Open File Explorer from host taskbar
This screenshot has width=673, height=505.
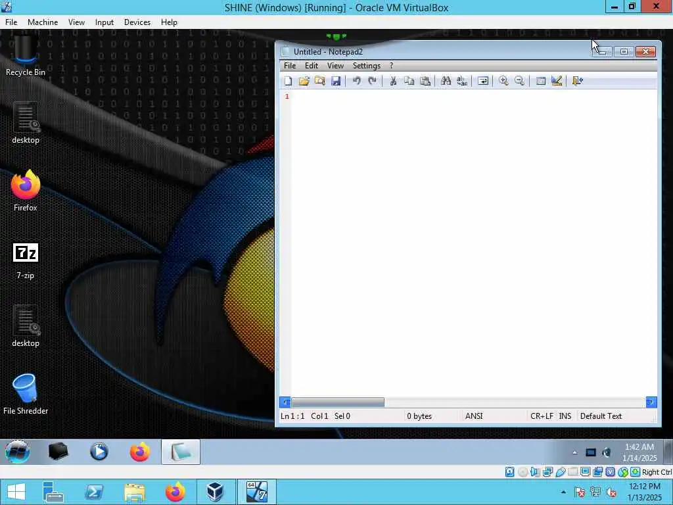[134, 492]
